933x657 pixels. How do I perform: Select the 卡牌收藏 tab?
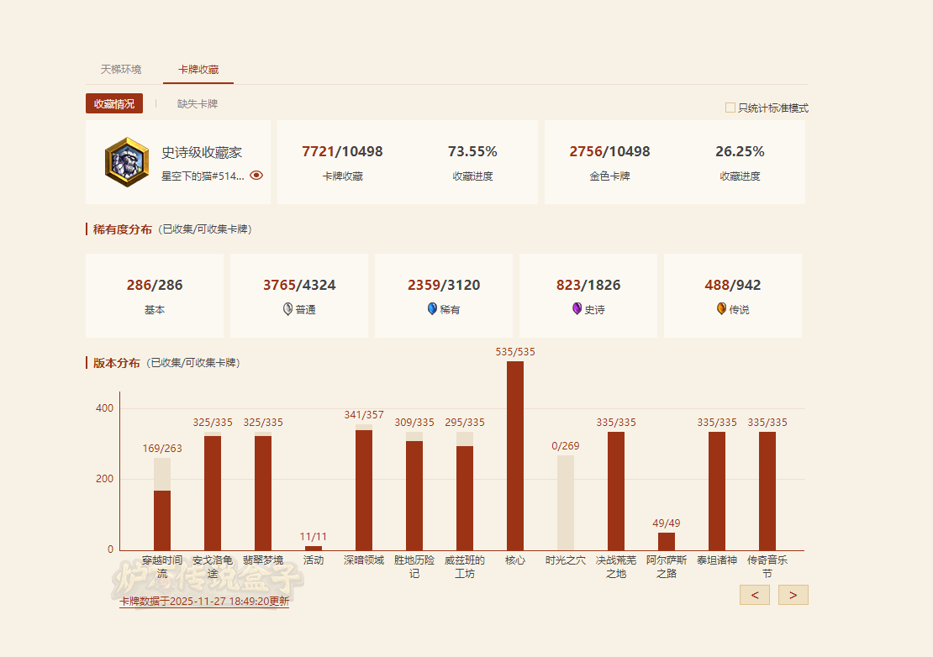(198, 69)
